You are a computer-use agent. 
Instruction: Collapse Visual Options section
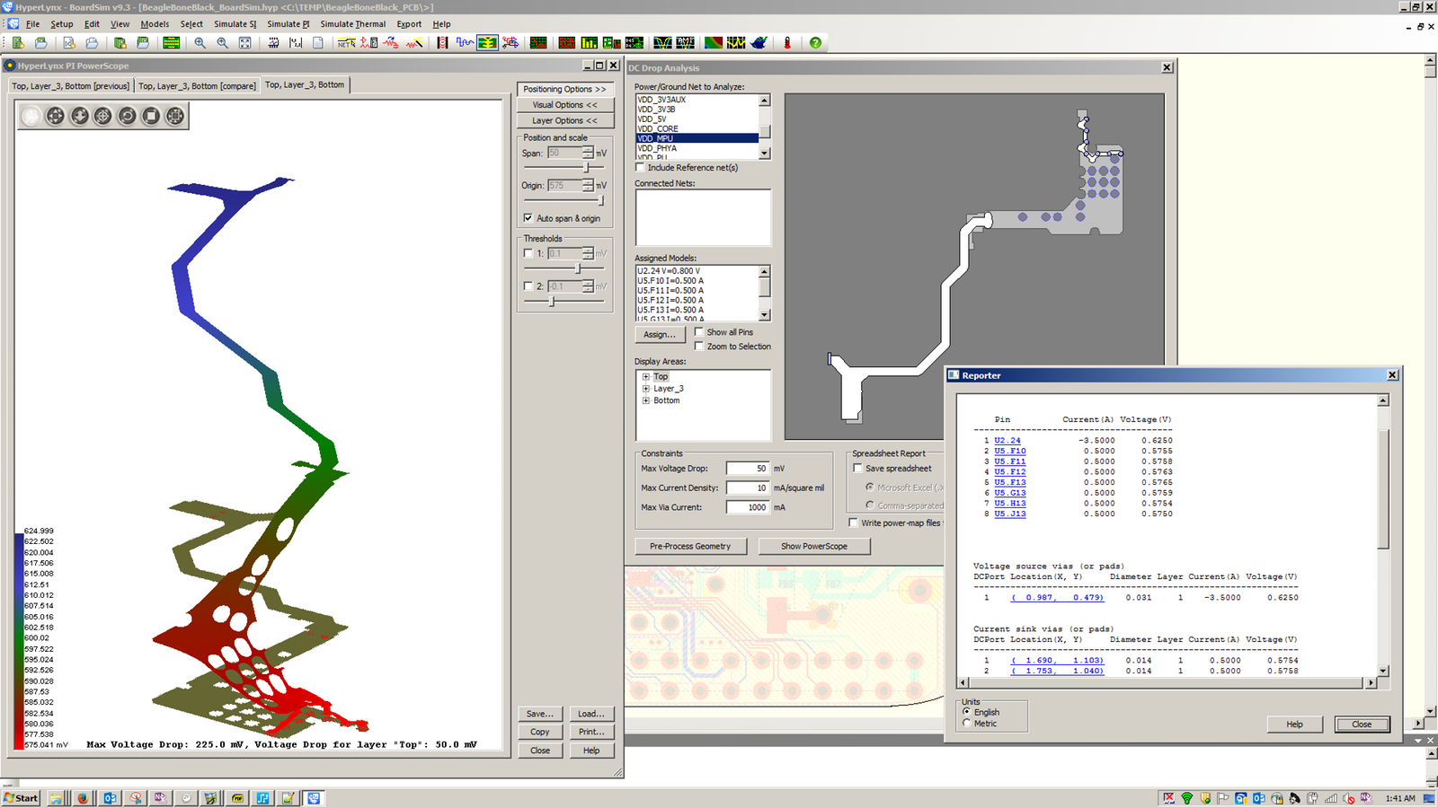564,105
